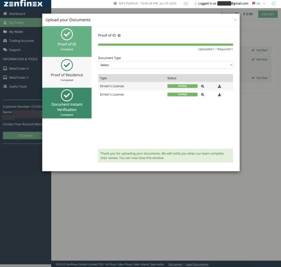The image size is (281, 267).
Task: Preview the first Driver's License document
Action: click(x=203, y=86)
